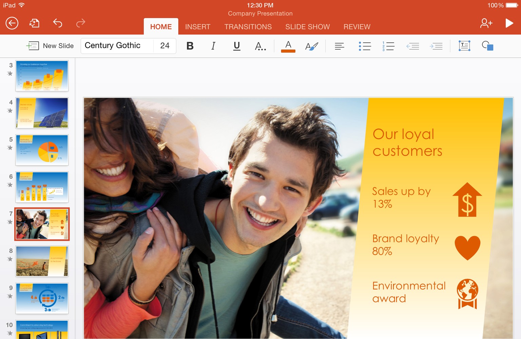
Task: Open the font size 24 selector
Action: click(x=165, y=46)
